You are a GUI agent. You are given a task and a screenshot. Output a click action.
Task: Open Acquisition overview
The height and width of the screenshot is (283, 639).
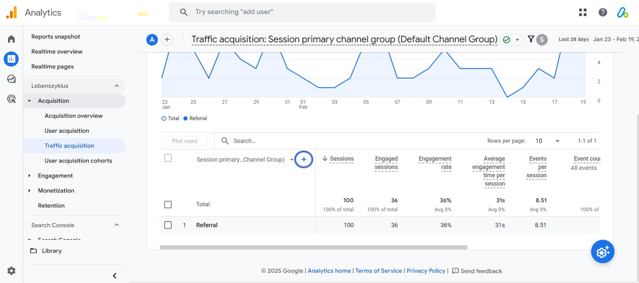[x=74, y=116]
